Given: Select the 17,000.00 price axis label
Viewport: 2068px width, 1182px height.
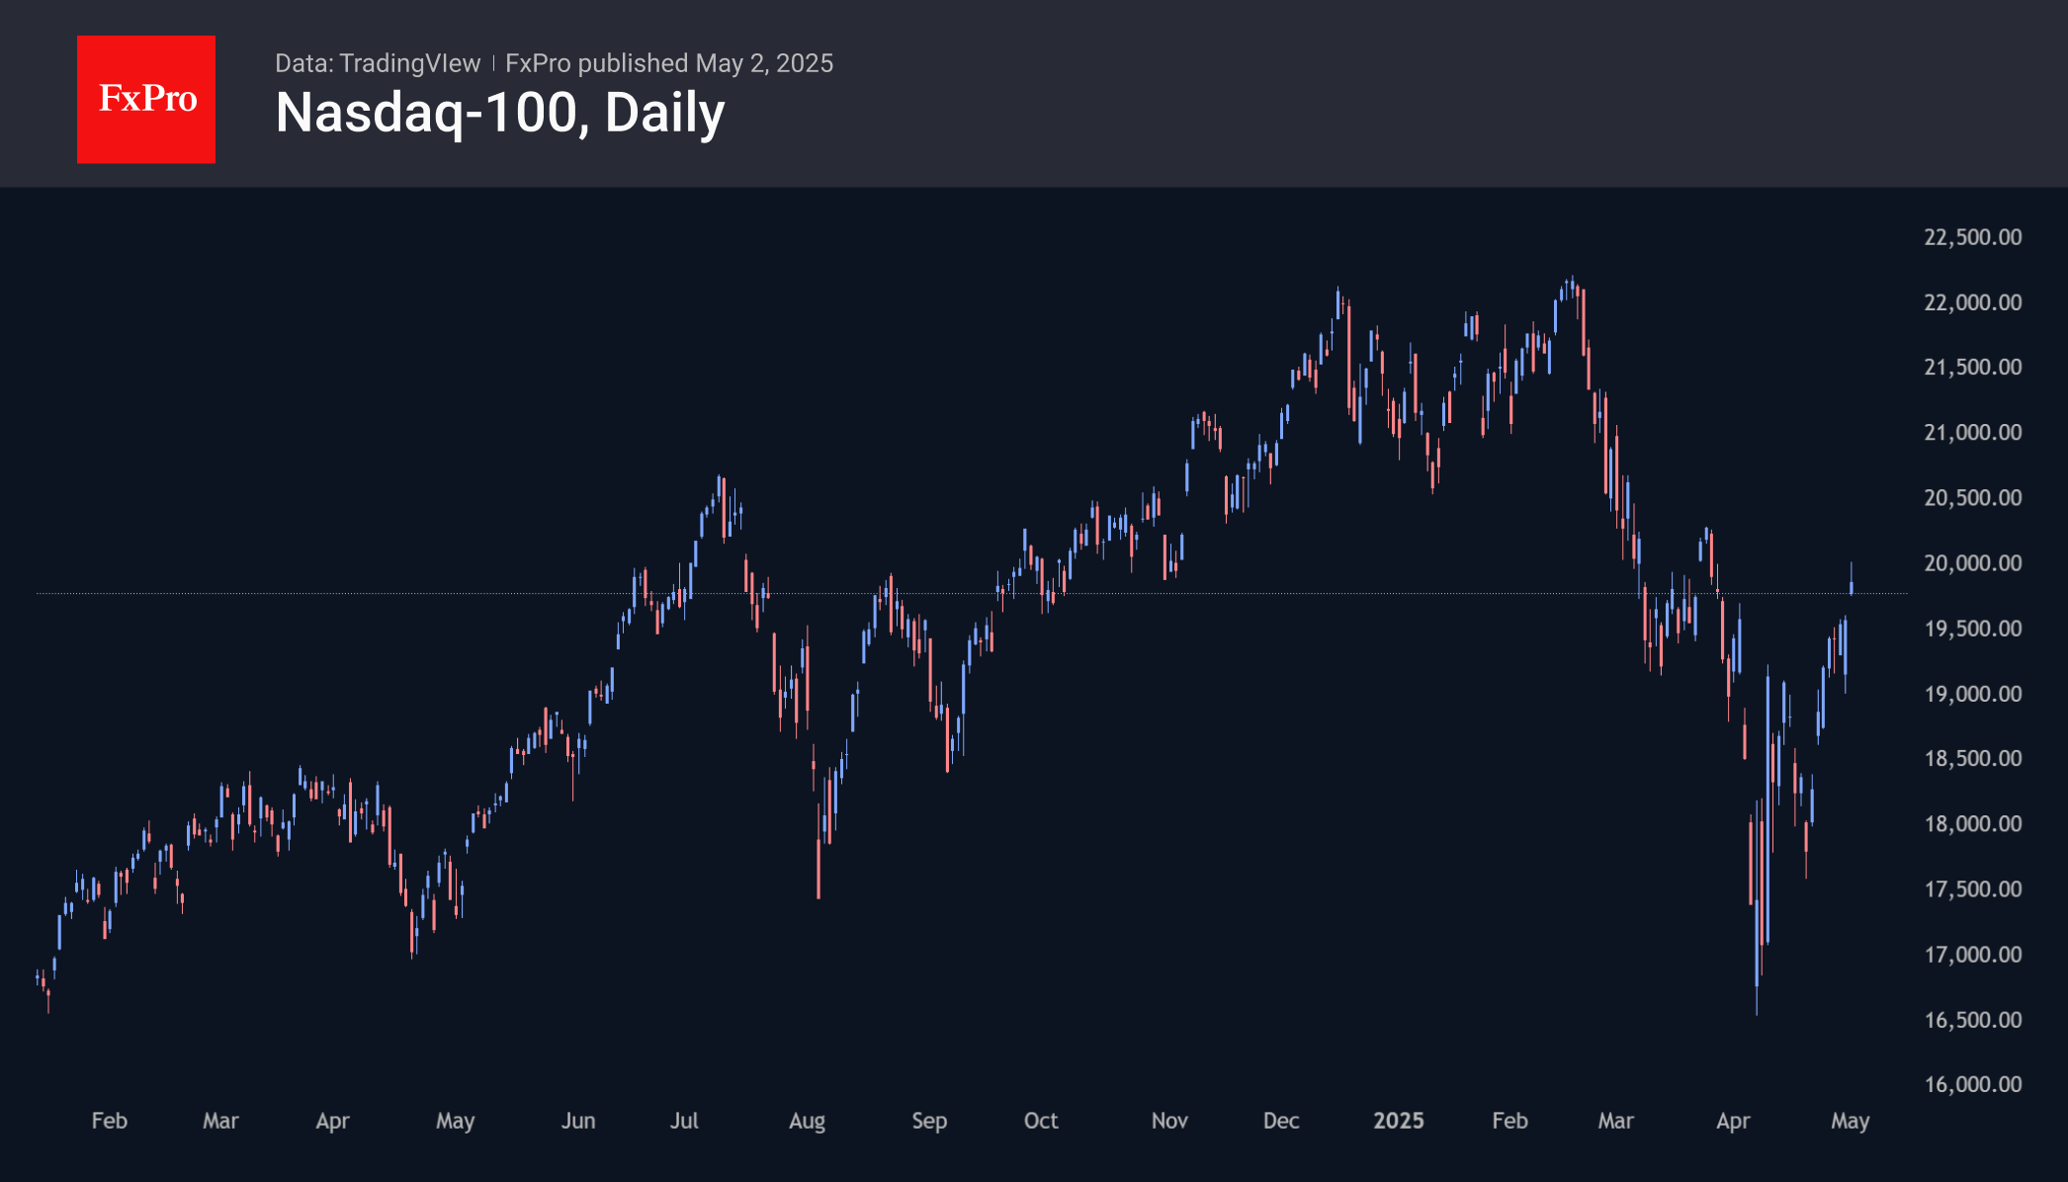Looking at the screenshot, I should tap(1972, 955).
